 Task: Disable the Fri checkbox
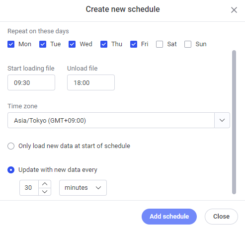coord(134,44)
